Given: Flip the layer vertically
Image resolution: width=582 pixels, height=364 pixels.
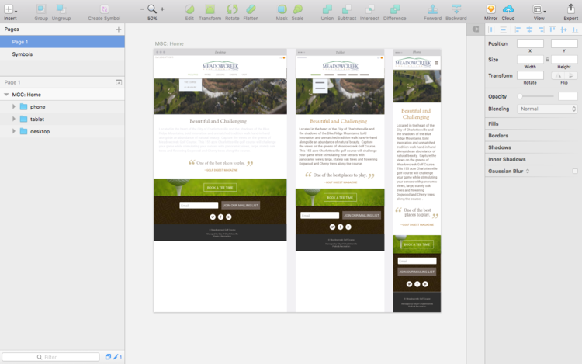Looking at the screenshot, I should pos(571,75).
